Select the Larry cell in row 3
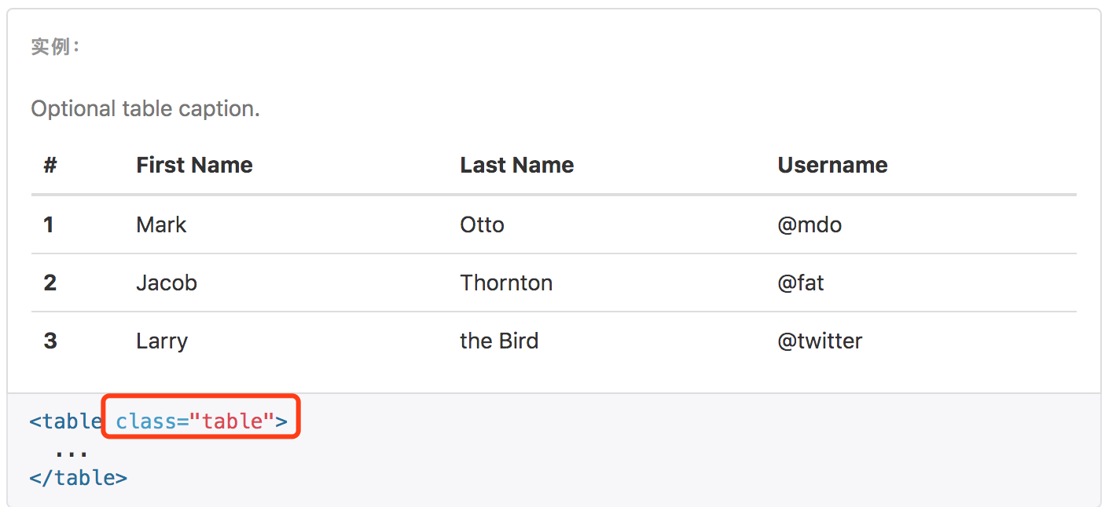This screenshot has width=1105, height=507. (162, 341)
